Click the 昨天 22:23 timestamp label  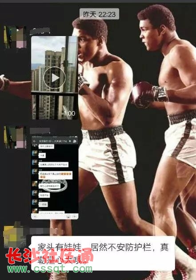pyautogui.click(x=100, y=14)
